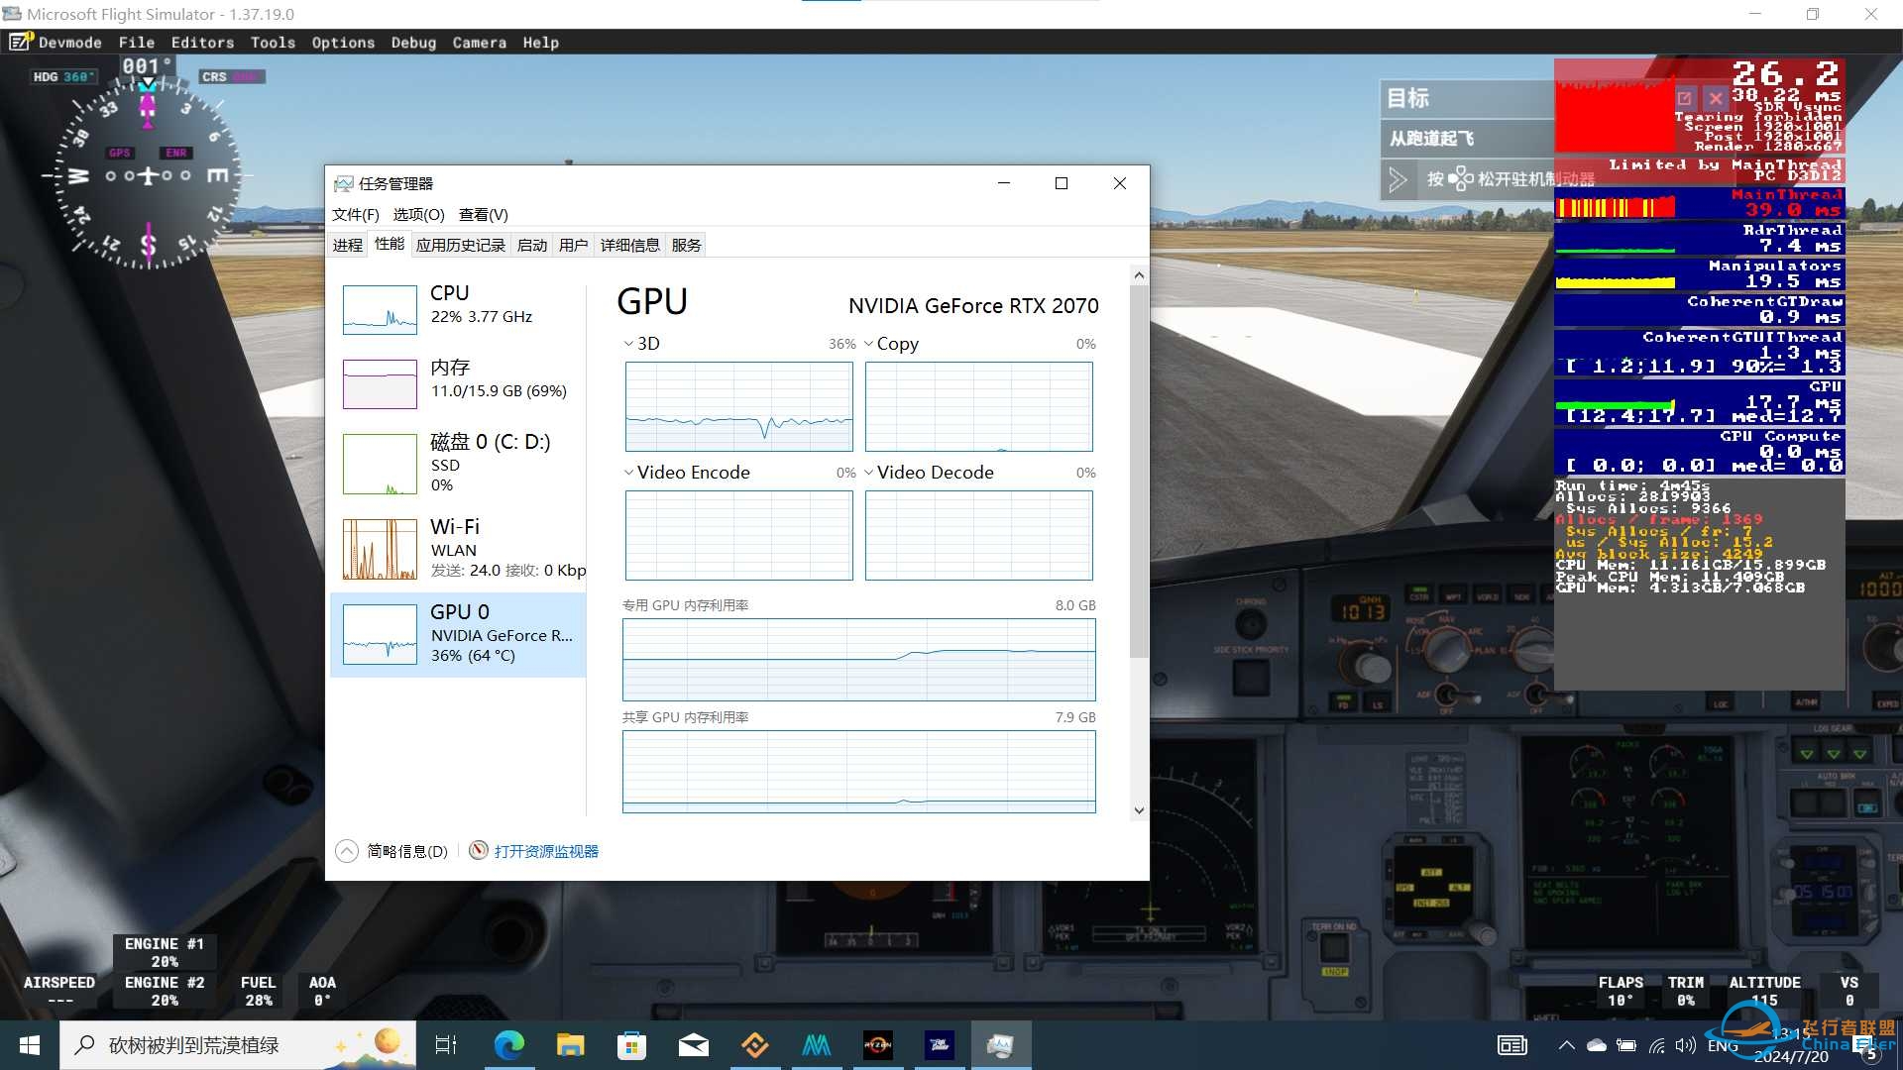Open the teal M-logo app on taskbar

[817, 1045]
